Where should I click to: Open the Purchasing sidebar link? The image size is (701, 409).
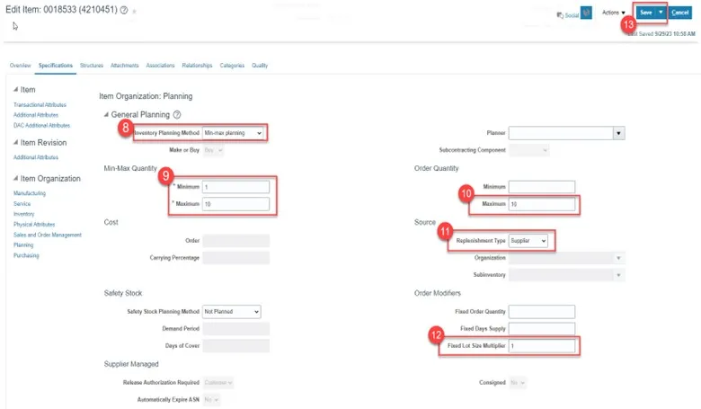[26, 255]
